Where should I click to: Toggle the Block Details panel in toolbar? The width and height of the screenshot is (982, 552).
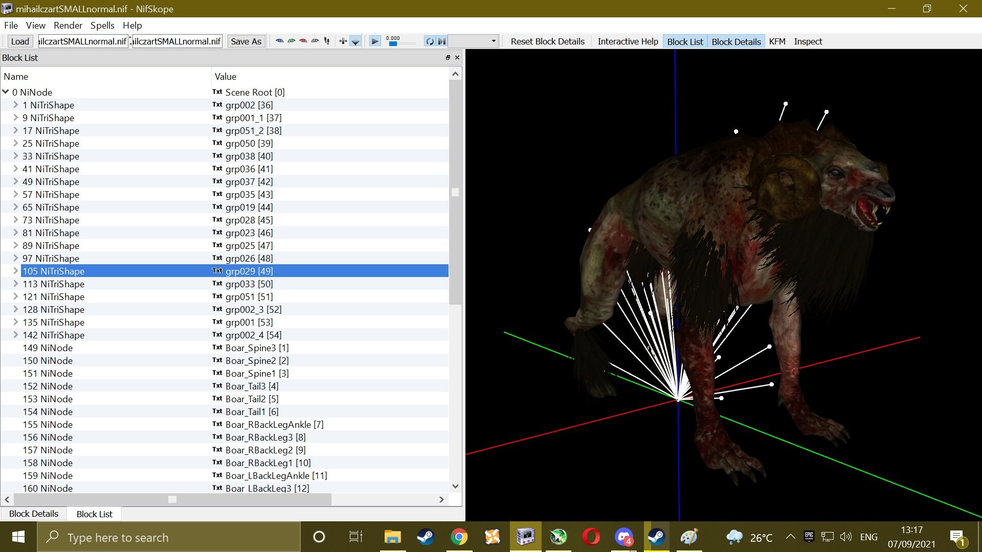tap(736, 41)
